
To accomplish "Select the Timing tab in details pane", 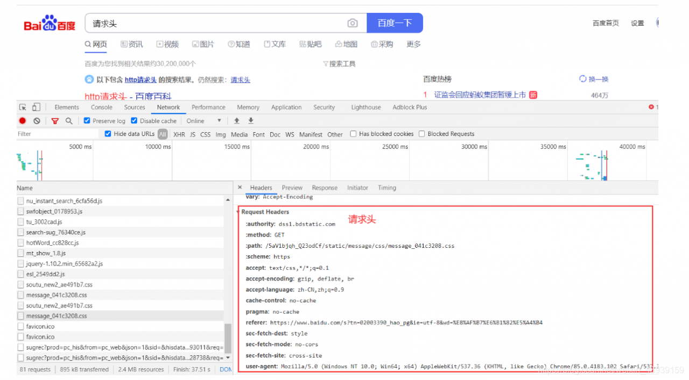I will pyautogui.click(x=387, y=188).
